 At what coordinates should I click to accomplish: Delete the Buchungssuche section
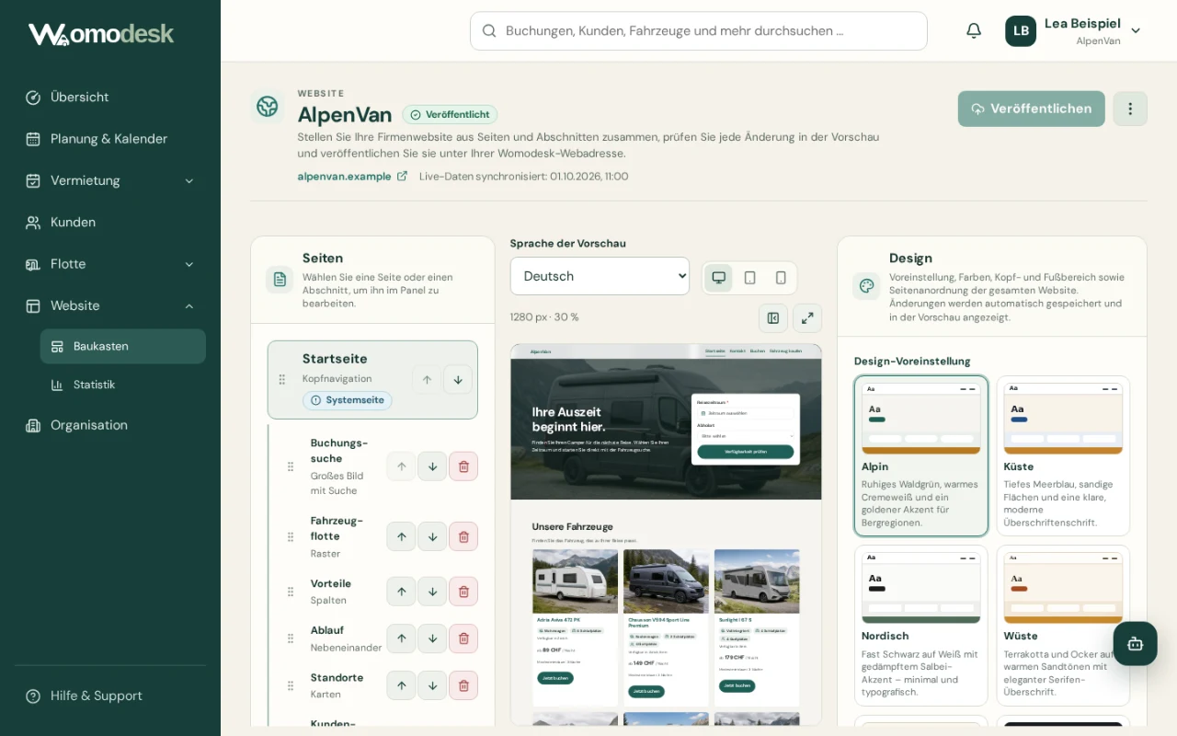tap(463, 466)
